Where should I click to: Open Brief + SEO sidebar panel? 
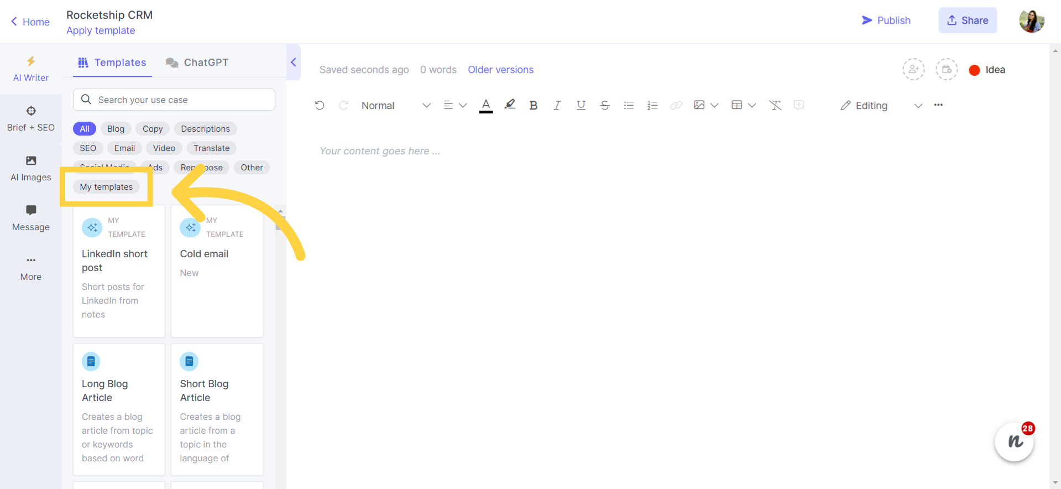[x=31, y=119]
